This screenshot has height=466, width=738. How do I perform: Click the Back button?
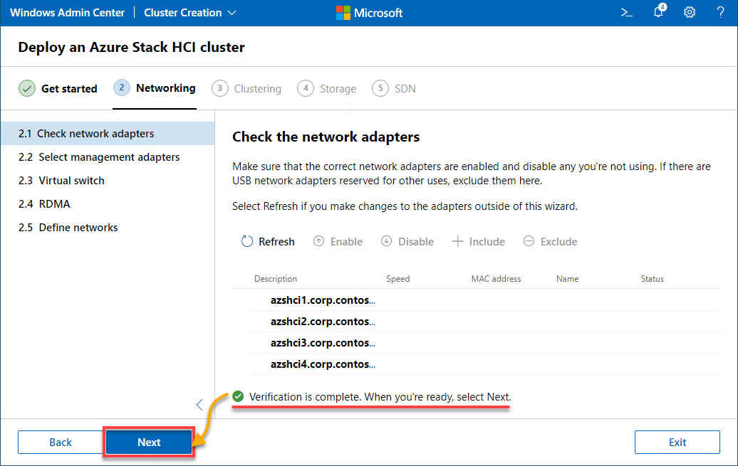pyautogui.click(x=61, y=442)
